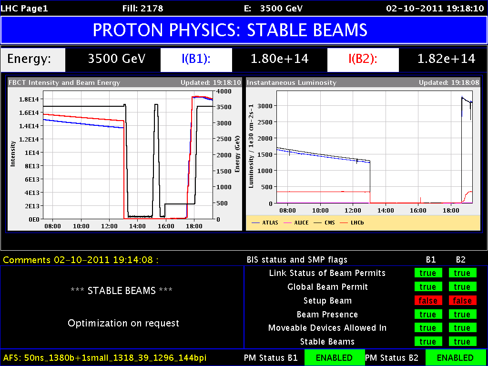Click the 1.80e+14 beam 1 intensity value
Image resolution: width=488 pixels, height=366 pixels.
(x=279, y=59)
